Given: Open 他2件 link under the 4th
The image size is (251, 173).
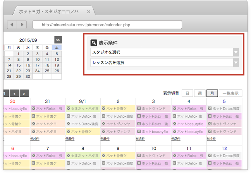Looking at the screenshot, I should [x=176, y=139].
